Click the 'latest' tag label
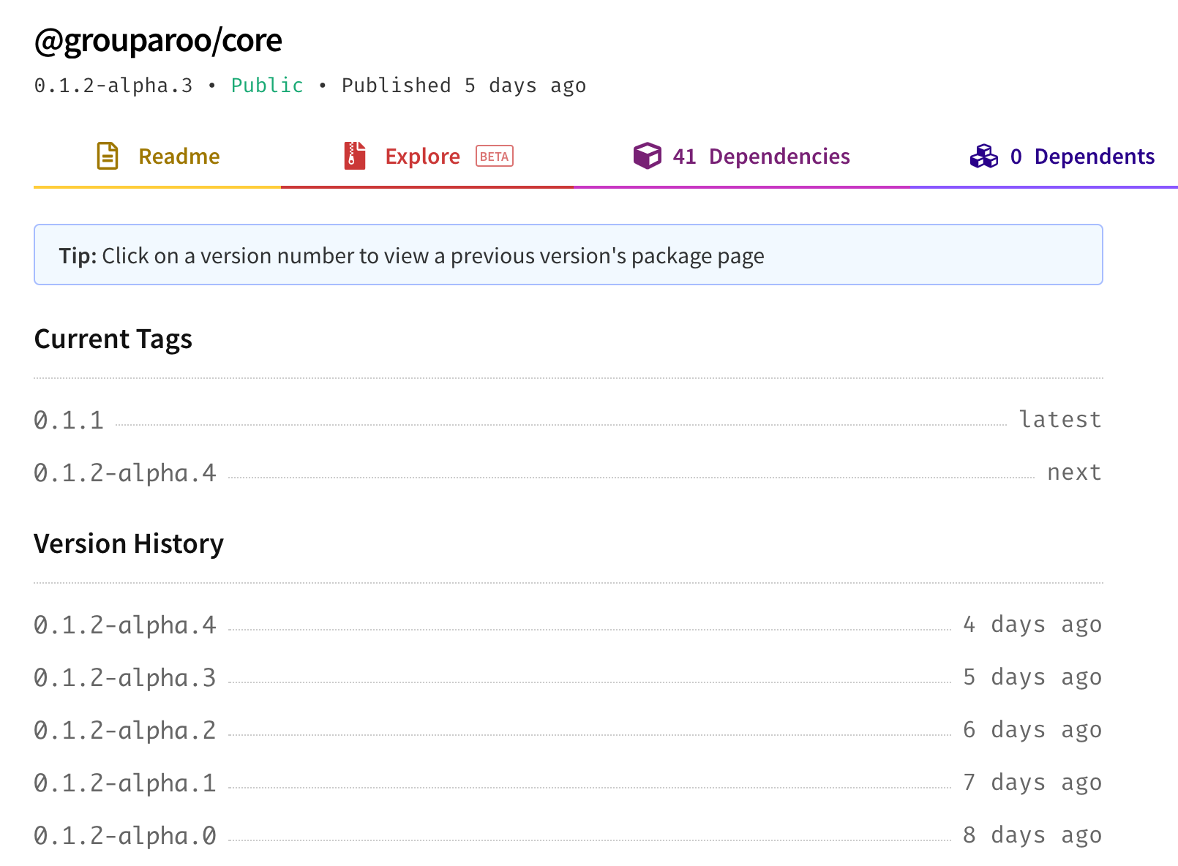Screen dimensions: 1178x866 pyautogui.click(x=1060, y=420)
